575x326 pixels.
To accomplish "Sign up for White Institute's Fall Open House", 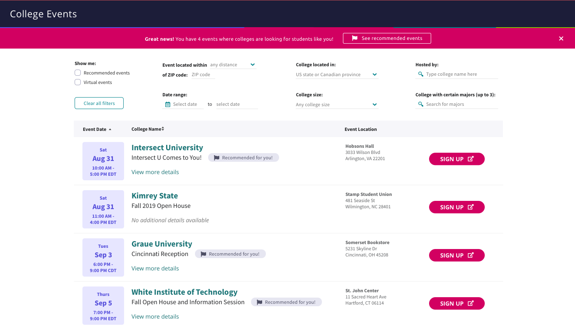I will coord(457,303).
